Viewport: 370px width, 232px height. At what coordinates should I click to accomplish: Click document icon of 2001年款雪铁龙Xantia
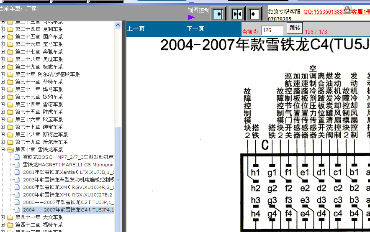pyautogui.click(x=17, y=172)
